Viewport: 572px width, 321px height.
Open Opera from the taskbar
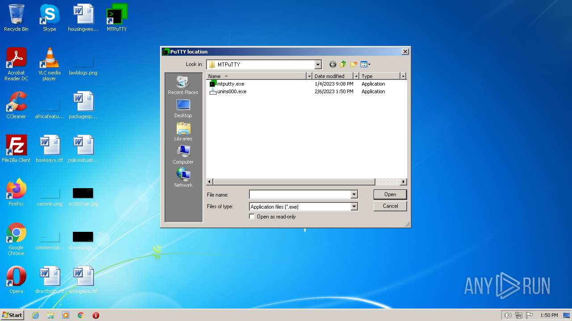click(96, 315)
